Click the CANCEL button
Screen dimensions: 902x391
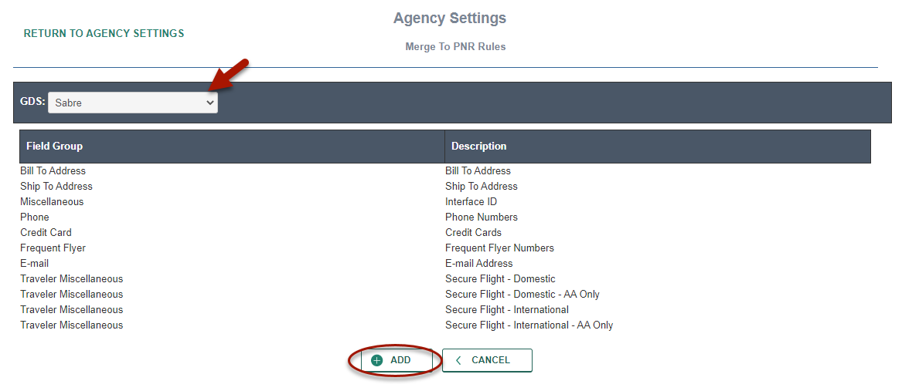tap(487, 361)
